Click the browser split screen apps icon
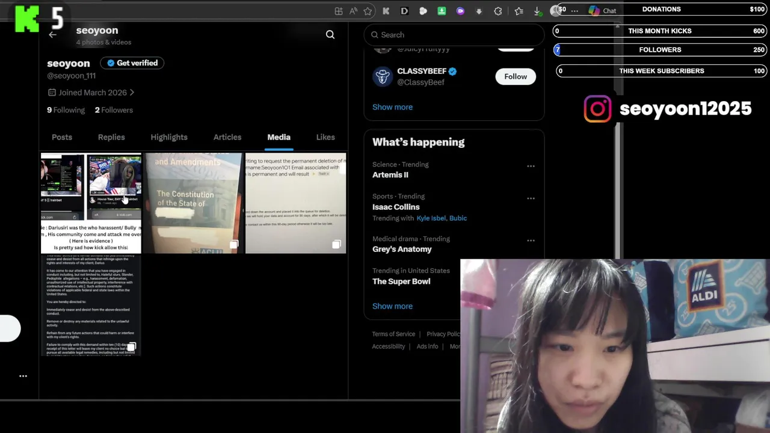770x433 pixels. pyautogui.click(x=339, y=11)
